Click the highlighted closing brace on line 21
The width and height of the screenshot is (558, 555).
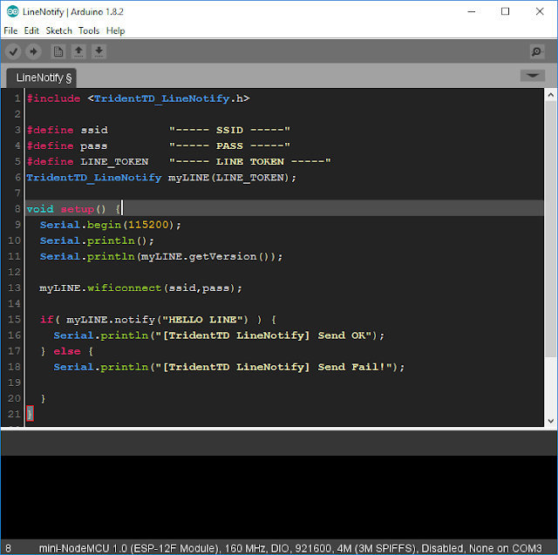click(30, 414)
